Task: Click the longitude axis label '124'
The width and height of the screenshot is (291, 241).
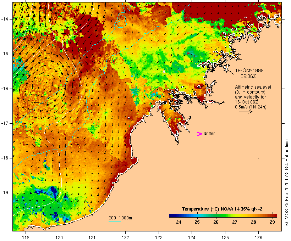Action: coord(192,237)
